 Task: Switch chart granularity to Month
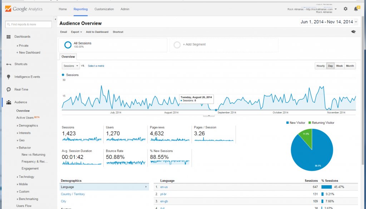click(350, 66)
